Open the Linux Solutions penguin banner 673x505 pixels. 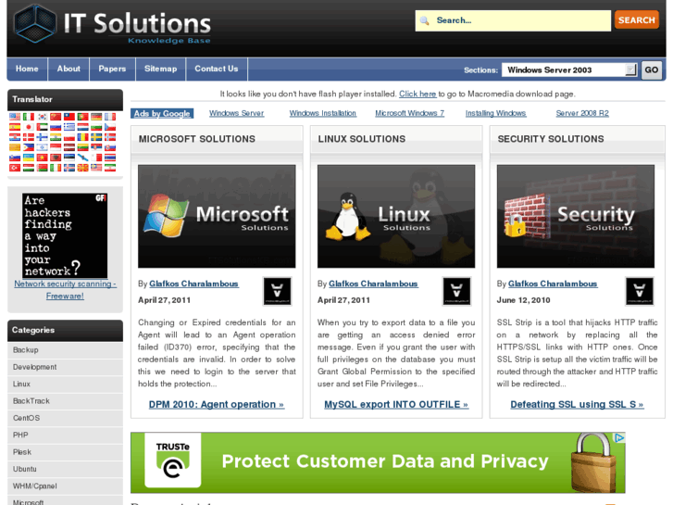coord(396,216)
